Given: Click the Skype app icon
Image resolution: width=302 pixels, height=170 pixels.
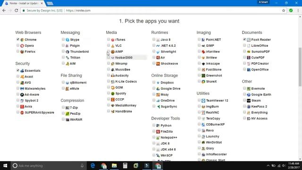Looking at the screenshot, I should 67,40.
